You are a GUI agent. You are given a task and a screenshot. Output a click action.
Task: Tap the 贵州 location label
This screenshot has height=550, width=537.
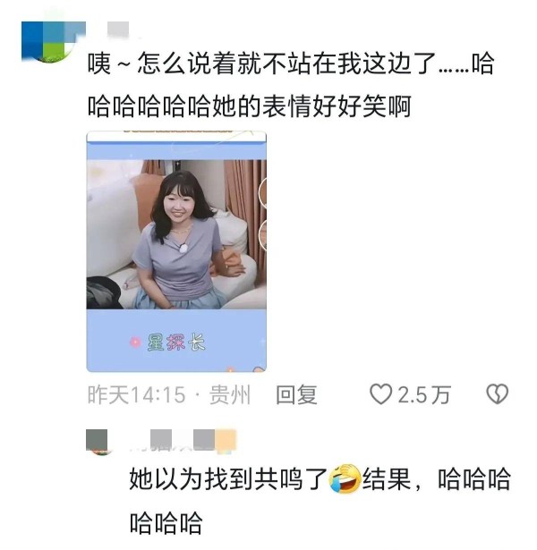pos(230,395)
